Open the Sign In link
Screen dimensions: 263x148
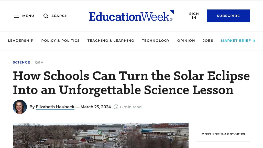tap(194, 16)
